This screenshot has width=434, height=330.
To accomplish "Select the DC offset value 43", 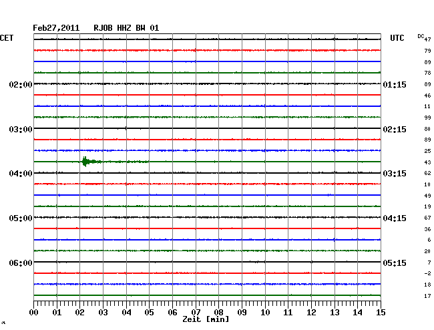I will click(427, 162).
